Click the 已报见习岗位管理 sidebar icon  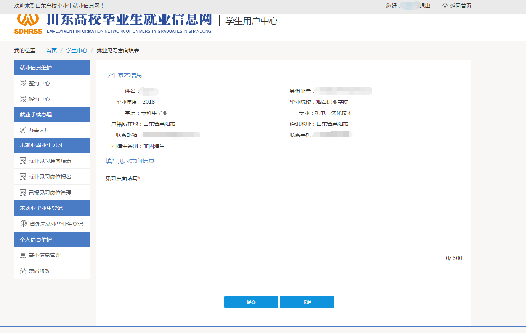[23, 193]
